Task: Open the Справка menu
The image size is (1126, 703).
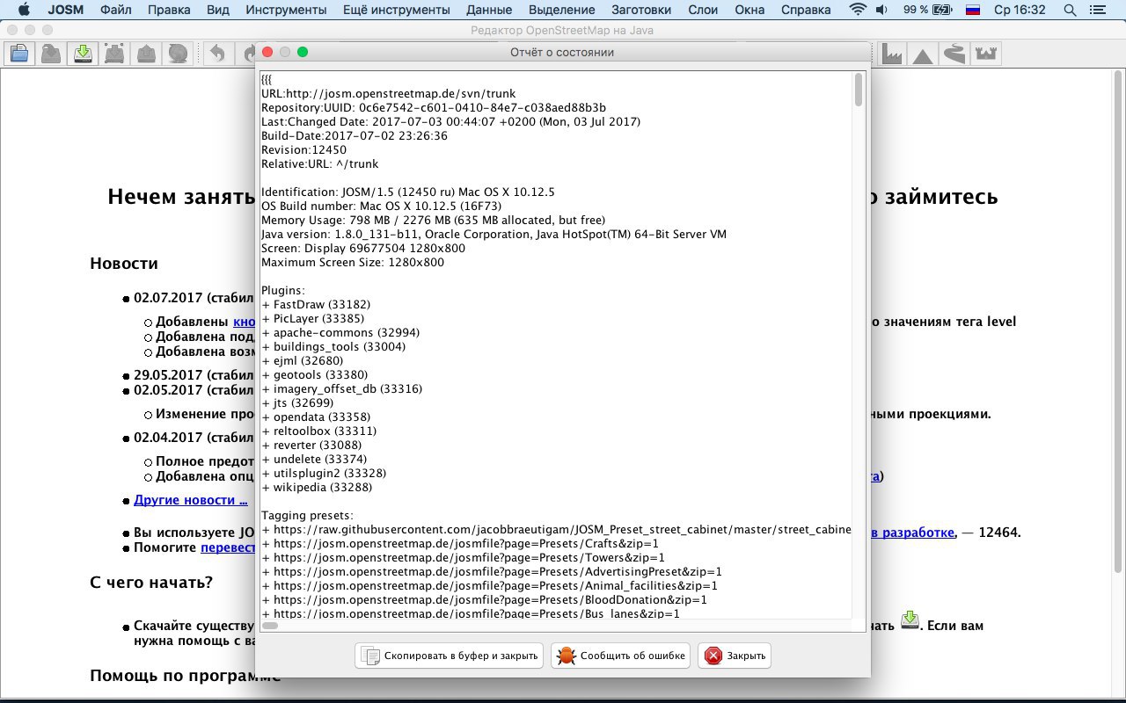Action: 805,10
